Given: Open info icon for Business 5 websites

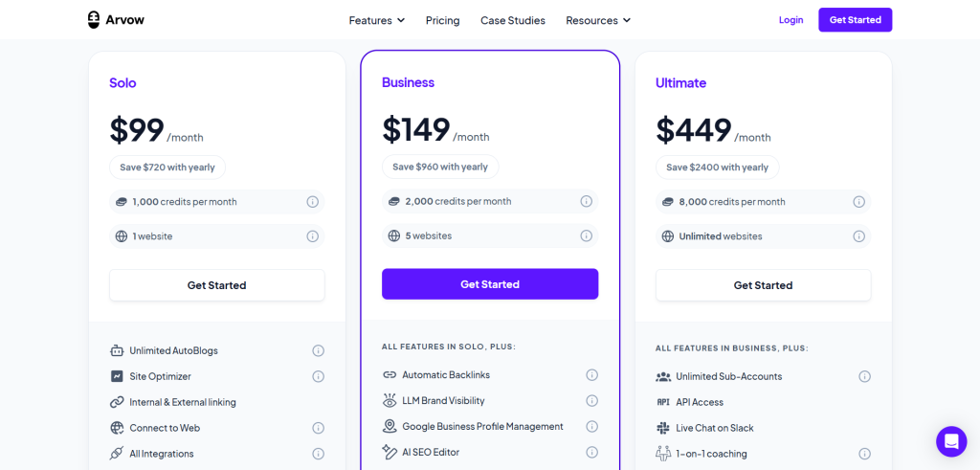Looking at the screenshot, I should point(587,235).
